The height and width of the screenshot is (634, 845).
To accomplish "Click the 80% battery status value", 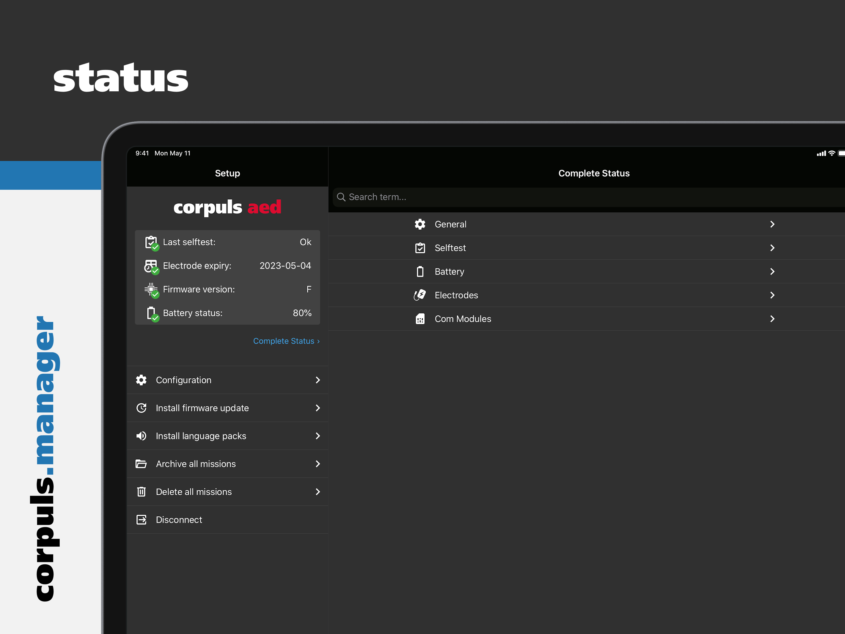I will 302,313.
